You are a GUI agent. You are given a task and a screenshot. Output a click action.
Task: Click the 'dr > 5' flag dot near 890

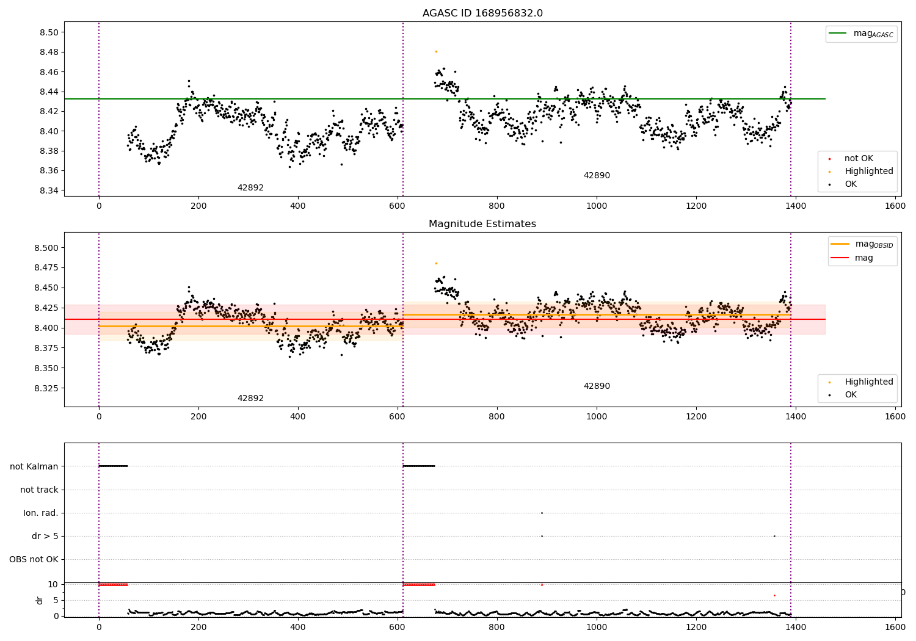(x=542, y=536)
